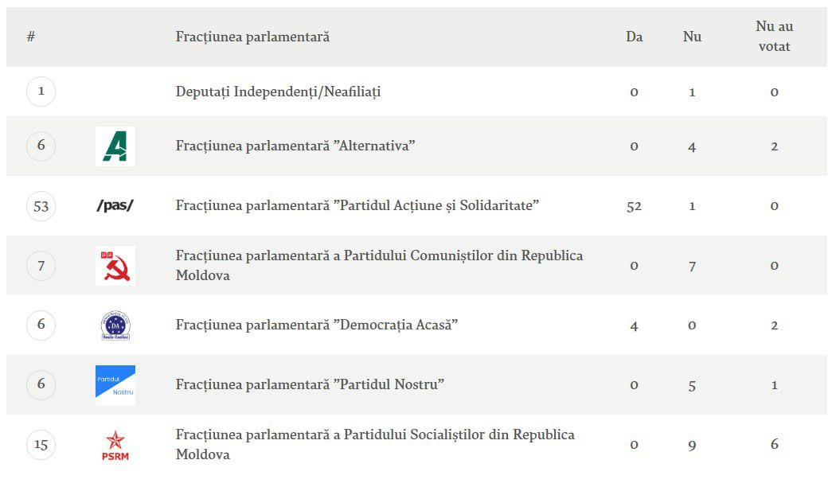Viewport: 836px width, 495px height.
Task: Open Fracțiunea parlamentară "Alternativa" link
Action: 295,146
